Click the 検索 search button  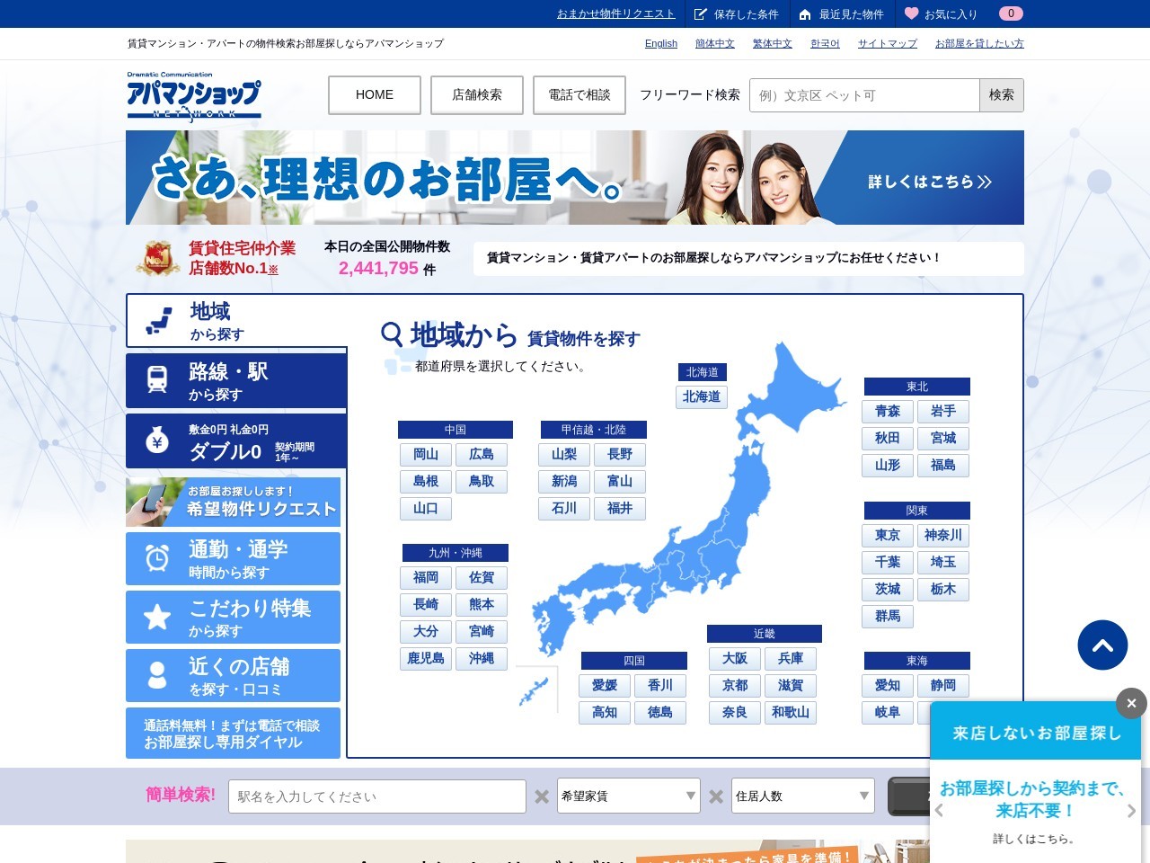point(1002,95)
